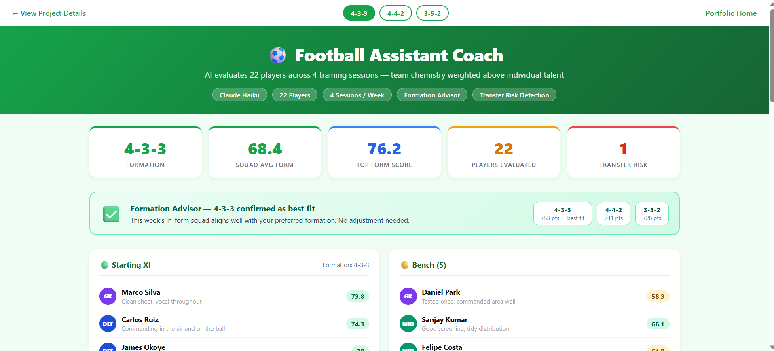The width and height of the screenshot is (774, 351).
Task: Click Daniel Park's GK badge on the bench
Action: pyautogui.click(x=408, y=296)
